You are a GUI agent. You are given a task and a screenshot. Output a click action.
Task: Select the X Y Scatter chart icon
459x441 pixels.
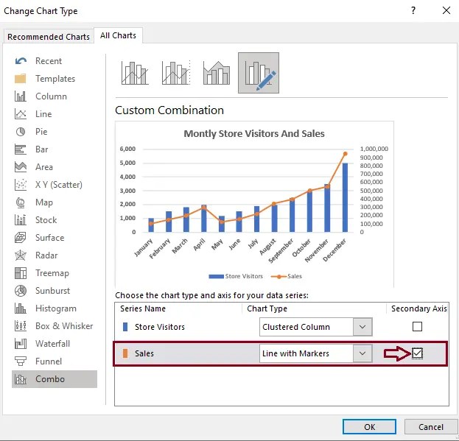21,185
